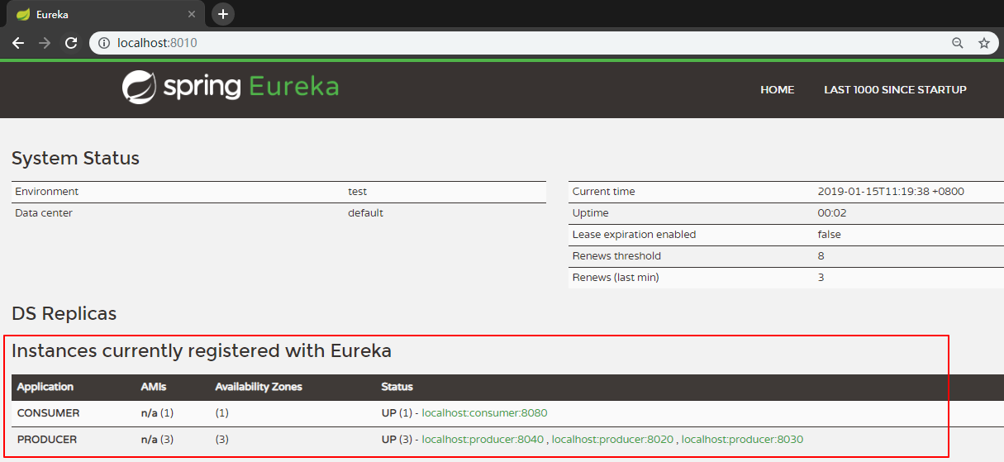
Task: Open the localhost:producer:8040 instance link
Action: [x=483, y=440]
